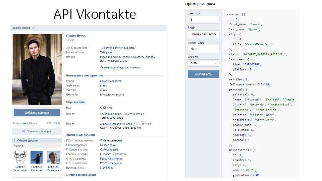Click the API Vkontakte slide title
The width and height of the screenshot is (322, 181).
point(95,14)
